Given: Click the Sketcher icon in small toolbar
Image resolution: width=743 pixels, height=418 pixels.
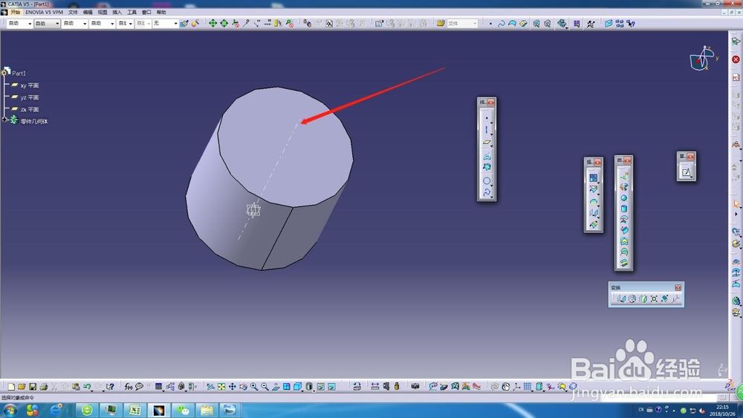Looking at the screenshot, I should [x=686, y=172].
